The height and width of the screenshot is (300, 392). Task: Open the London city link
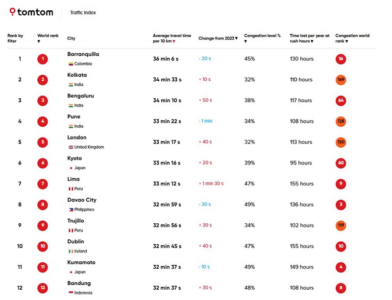pyautogui.click(x=77, y=138)
